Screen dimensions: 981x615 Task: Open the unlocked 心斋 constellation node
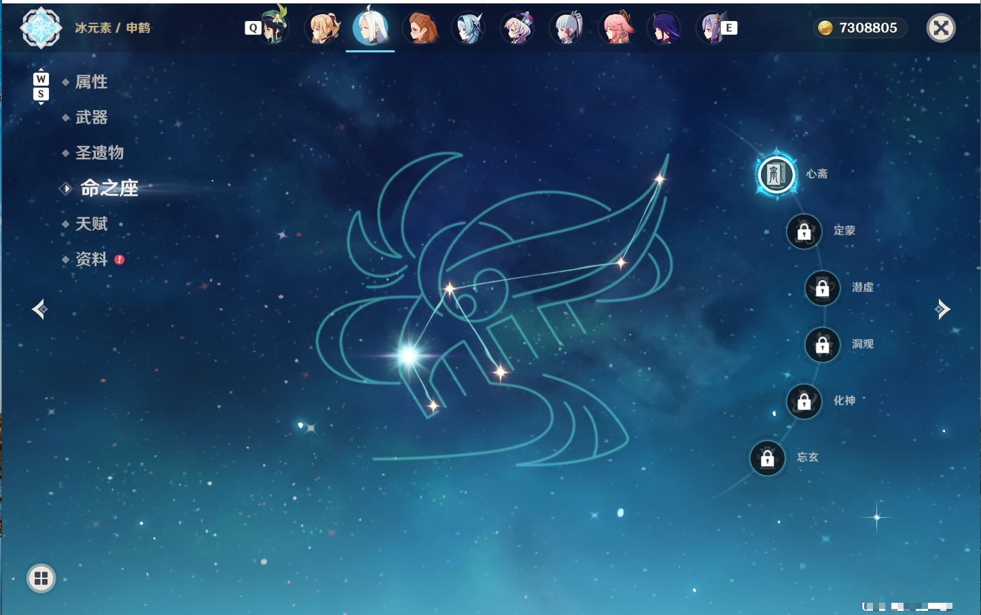coord(777,175)
